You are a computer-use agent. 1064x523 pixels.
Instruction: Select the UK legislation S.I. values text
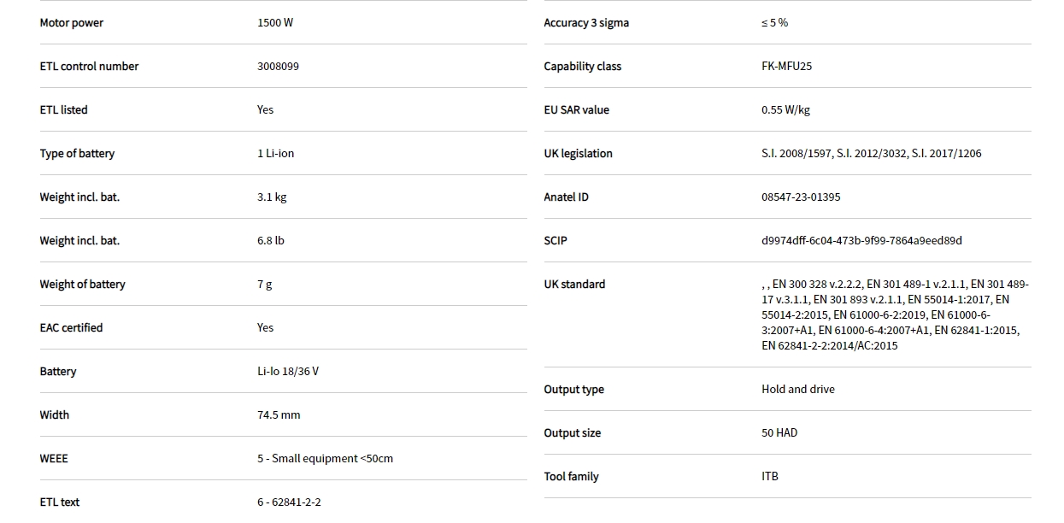871,154
